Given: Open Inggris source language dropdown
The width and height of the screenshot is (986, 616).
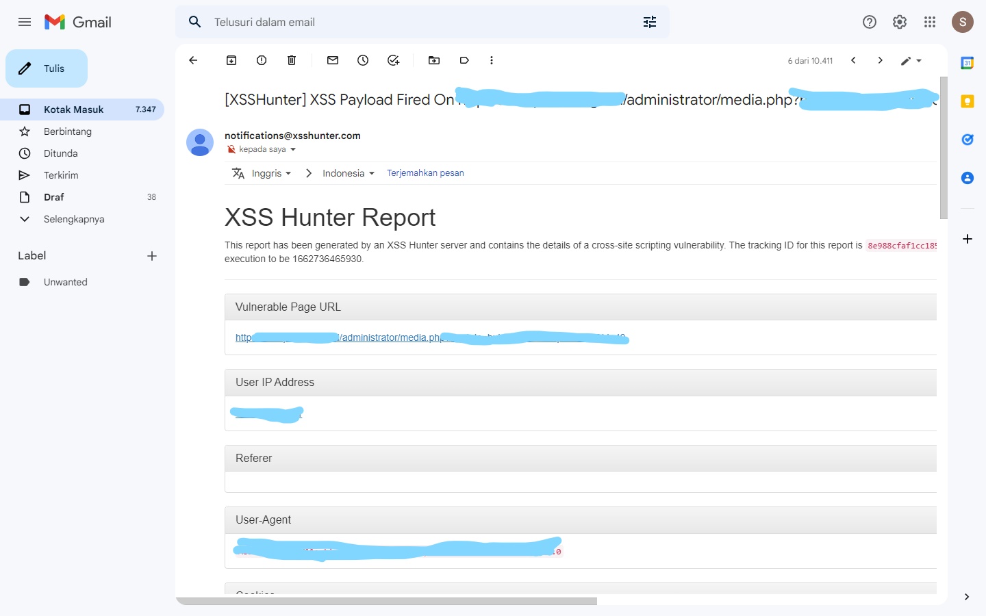Looking at the screenshot, I should tap(272, 173).
